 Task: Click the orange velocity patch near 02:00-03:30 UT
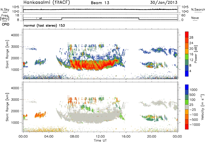click(x=40, y=115)
